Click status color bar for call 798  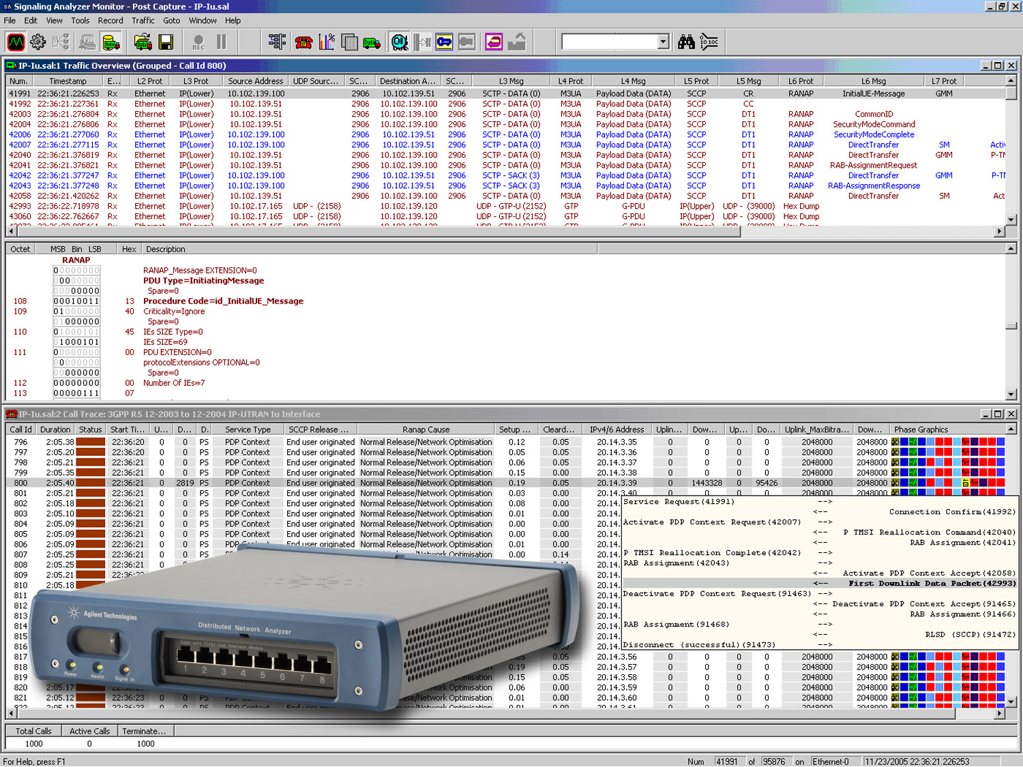coord(90,462)
